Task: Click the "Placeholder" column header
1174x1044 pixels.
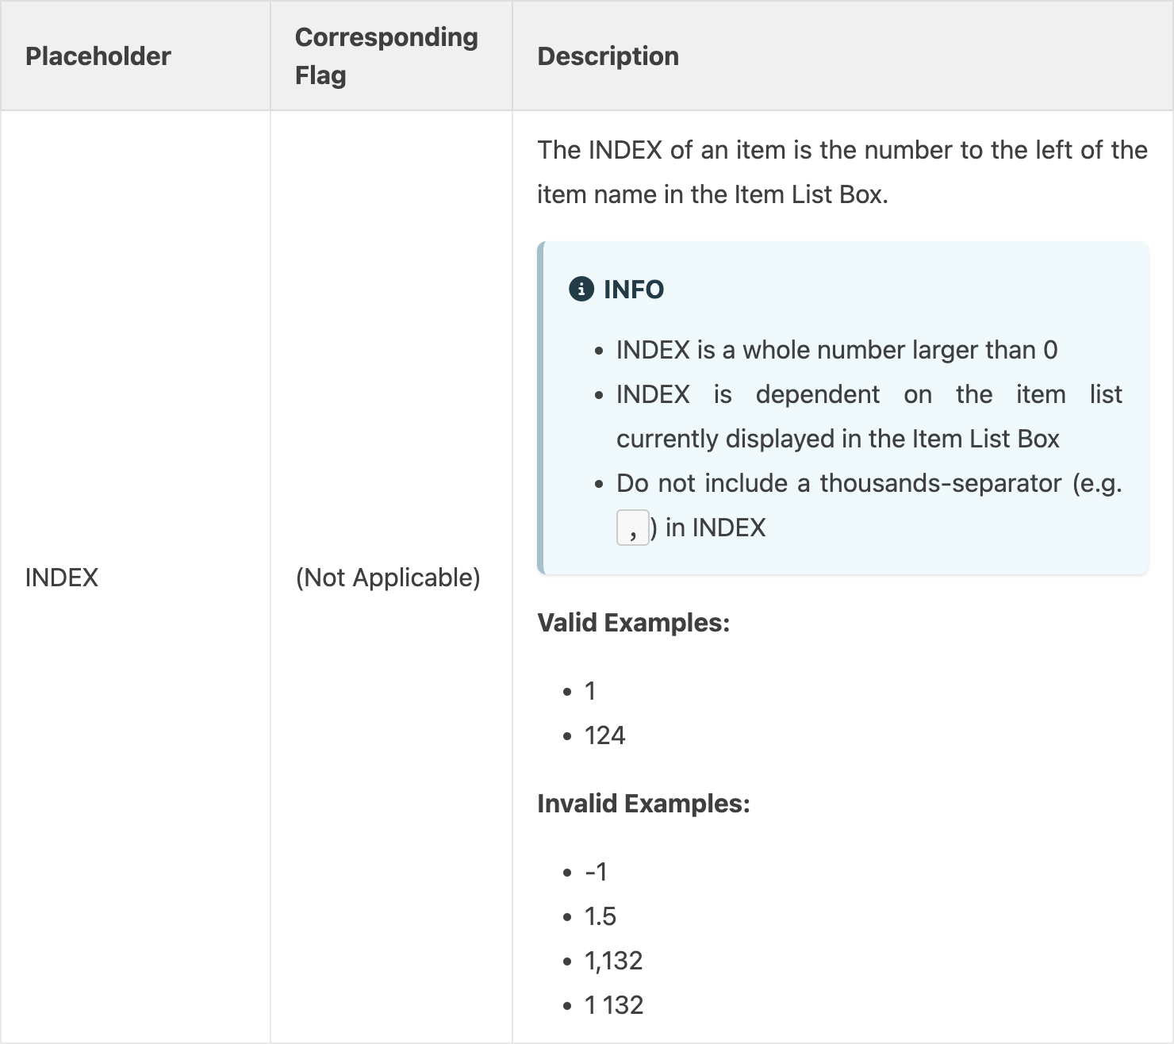Action: click(98, 56)
